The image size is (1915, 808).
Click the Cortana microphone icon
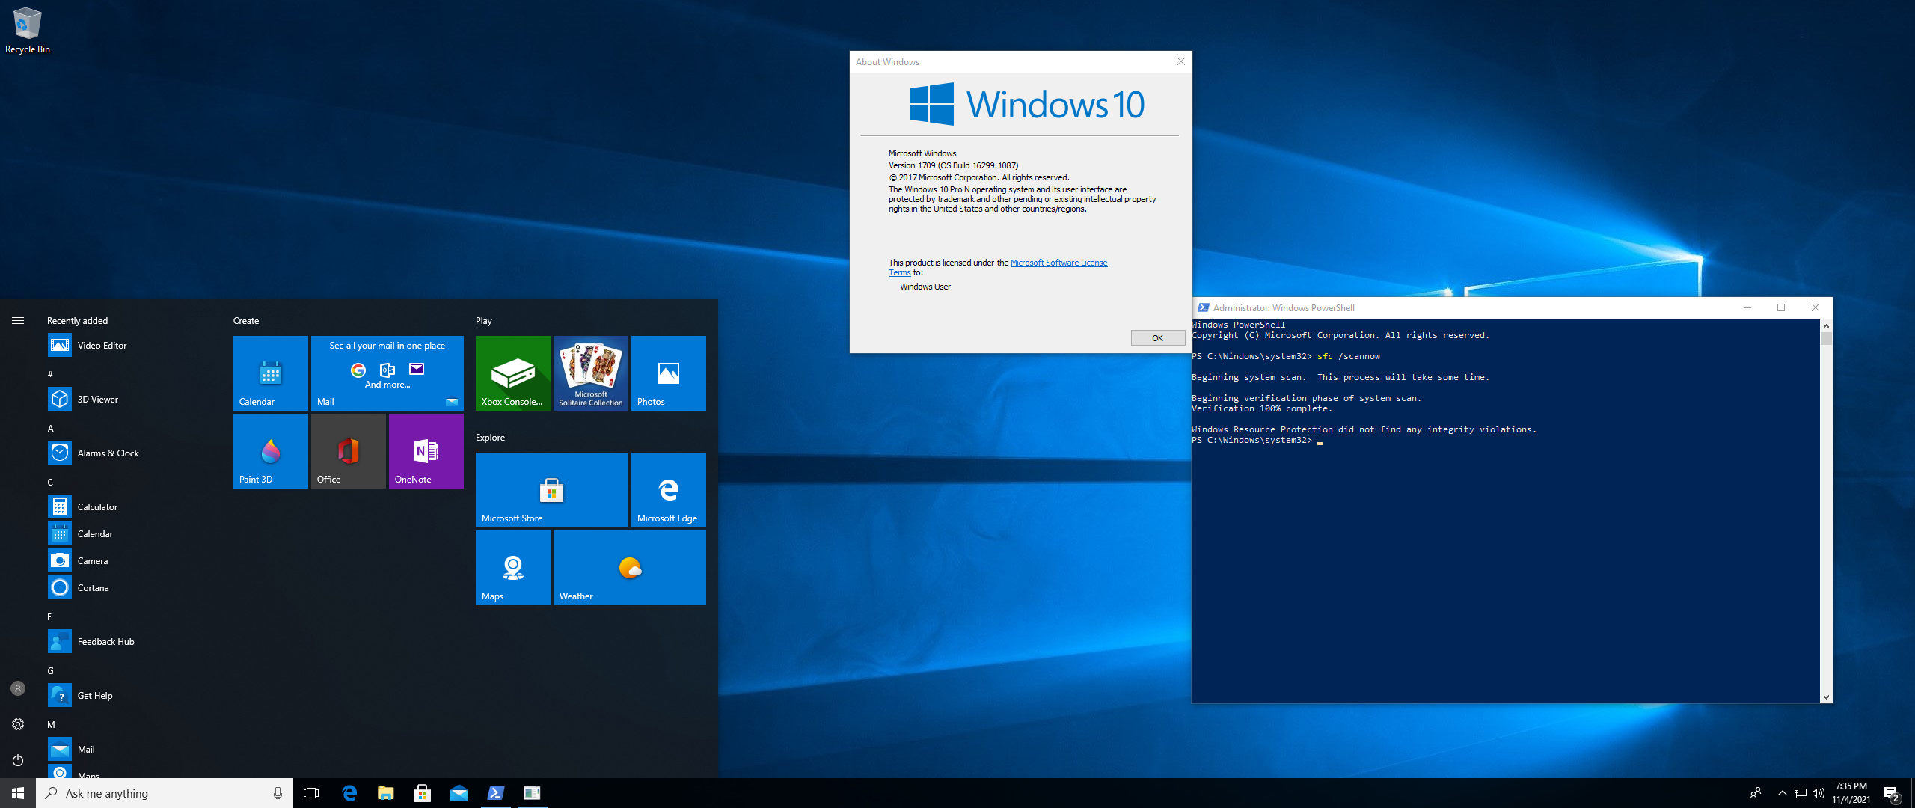click(278, 793)
